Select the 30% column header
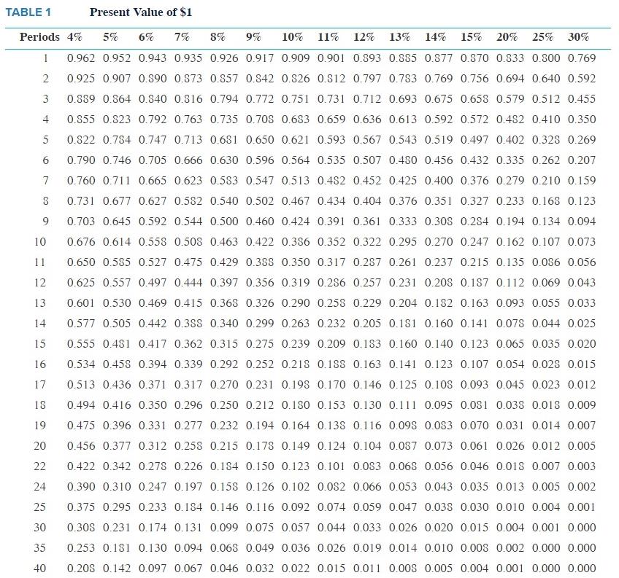Viewport: 619px width, 578px height. point(578,37)
